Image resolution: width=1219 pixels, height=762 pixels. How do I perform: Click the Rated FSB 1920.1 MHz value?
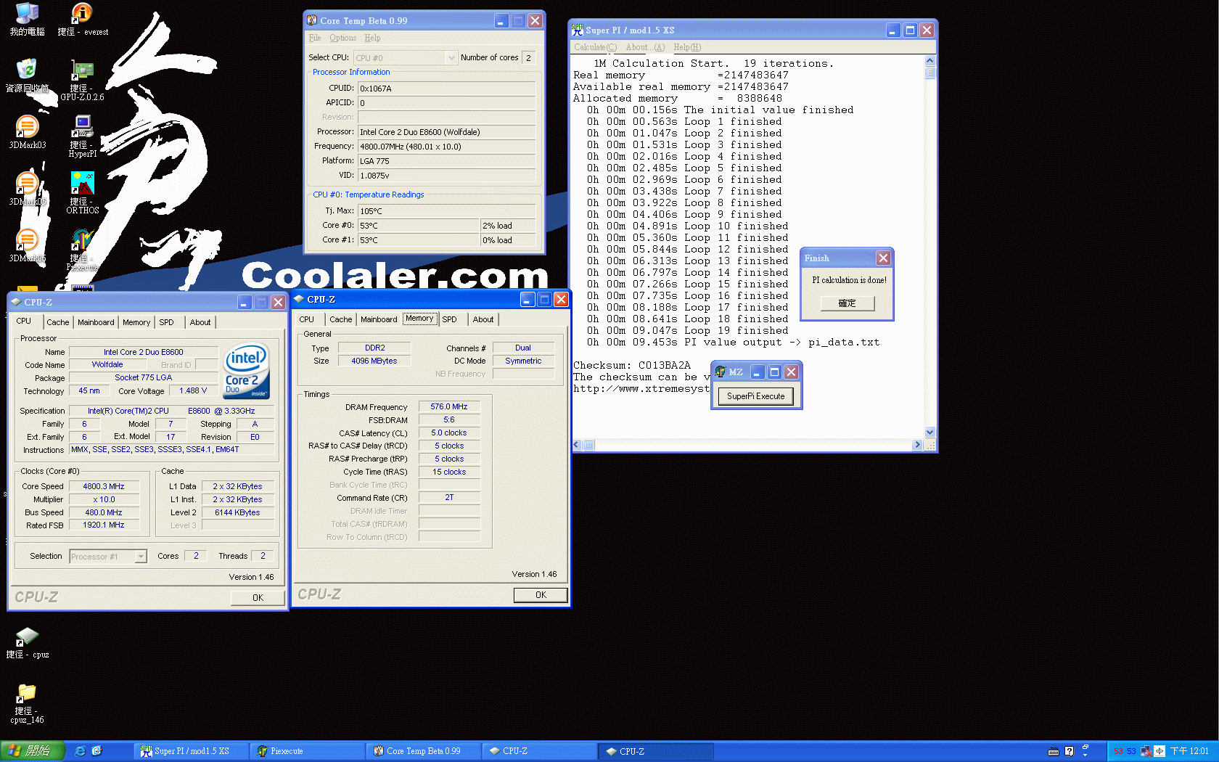pos(104,525)
